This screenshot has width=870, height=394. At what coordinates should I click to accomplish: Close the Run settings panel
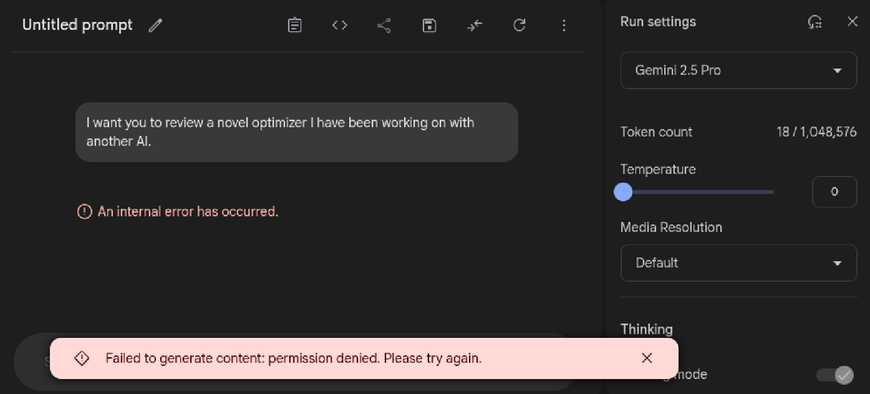pyautogui.click(x=853, y=22)
